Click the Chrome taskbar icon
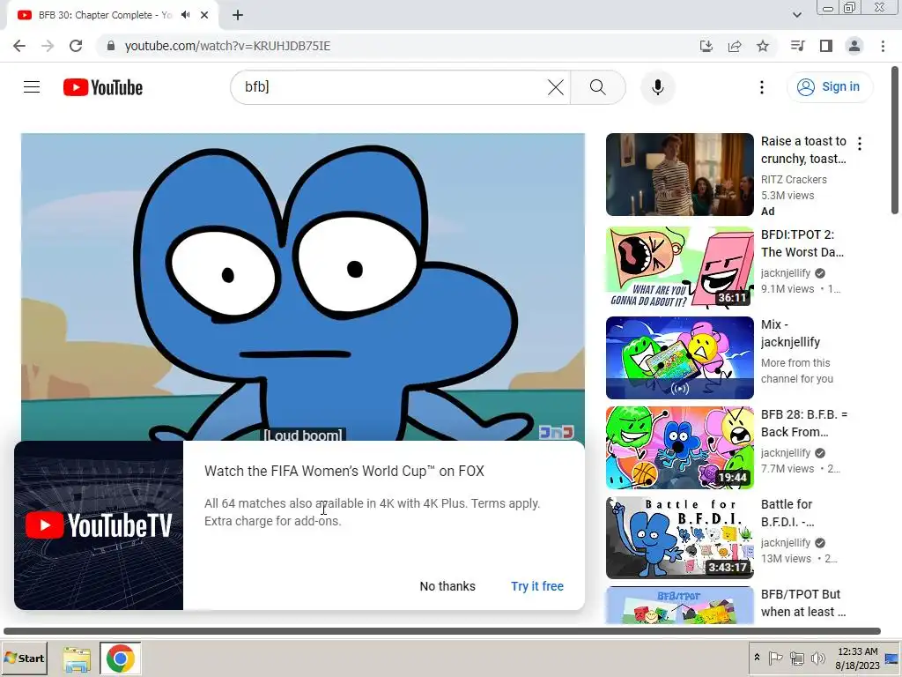 [120, 658]
